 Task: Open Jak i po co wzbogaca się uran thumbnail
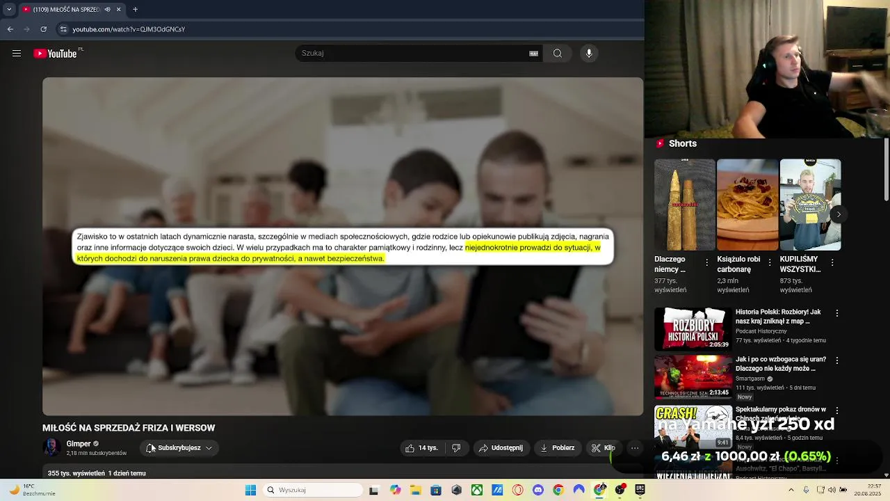(x=693, y=376)
